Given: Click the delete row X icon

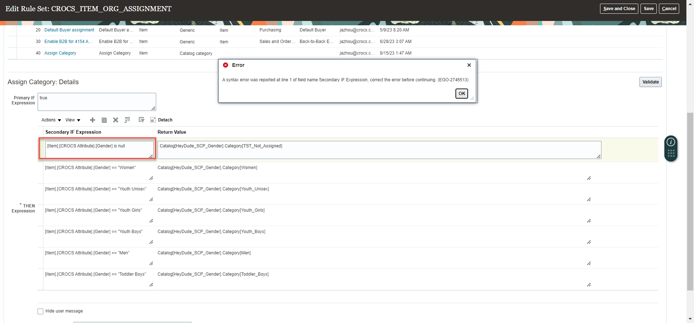Looking at the screenshot, I should pyautogui.click(x=116, y=120).
